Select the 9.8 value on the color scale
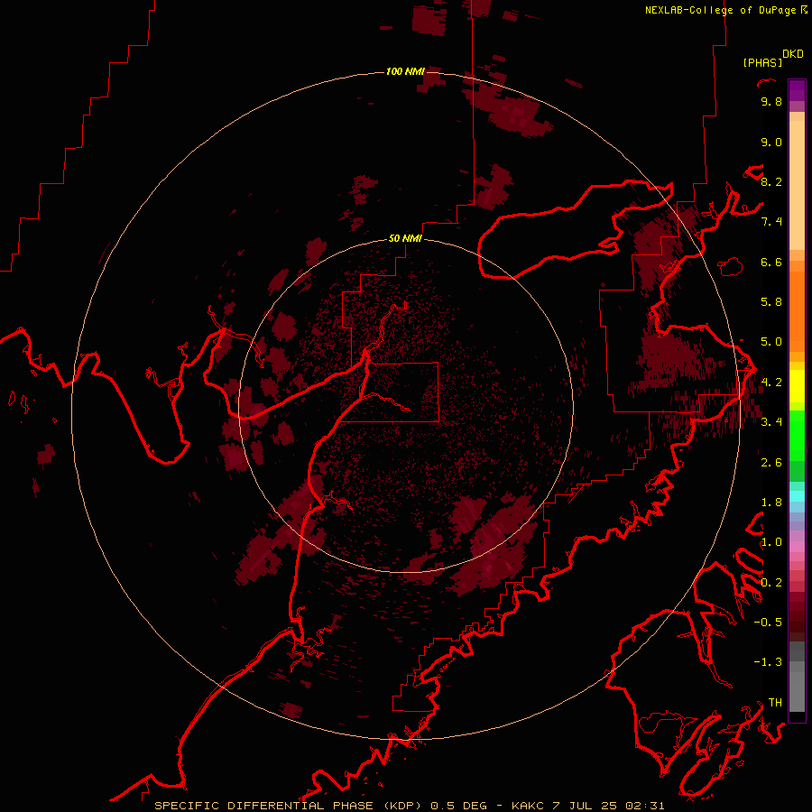 771,101
